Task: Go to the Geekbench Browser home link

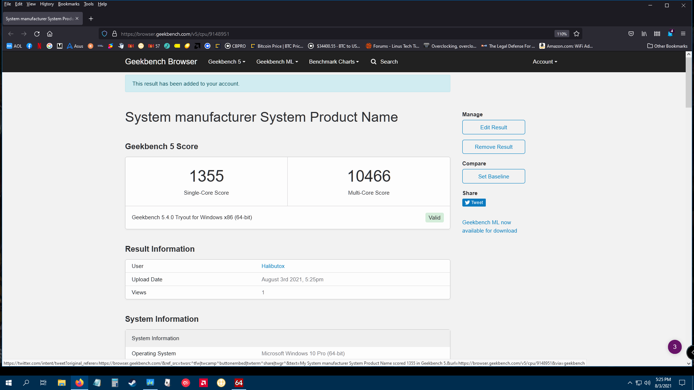Action: point(161,62)
